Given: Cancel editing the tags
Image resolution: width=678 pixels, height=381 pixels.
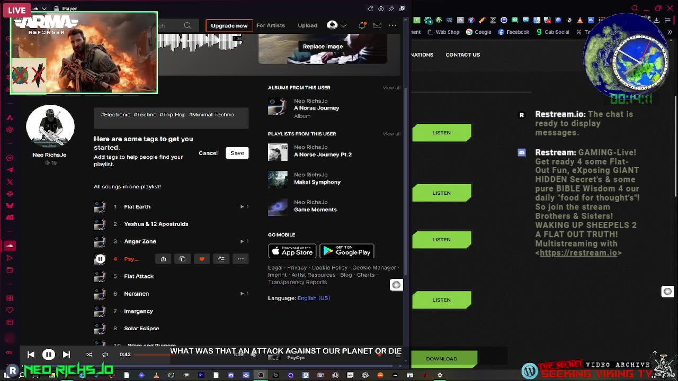Looking at the screenshot, I should tap(208, 153).
